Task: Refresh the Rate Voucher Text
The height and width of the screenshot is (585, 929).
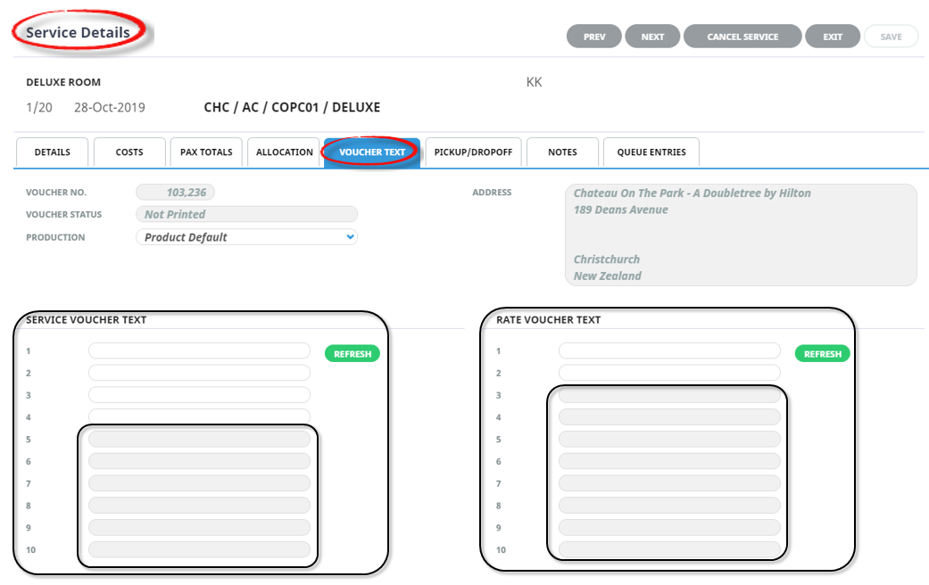Action: click(x=822, y=354)
